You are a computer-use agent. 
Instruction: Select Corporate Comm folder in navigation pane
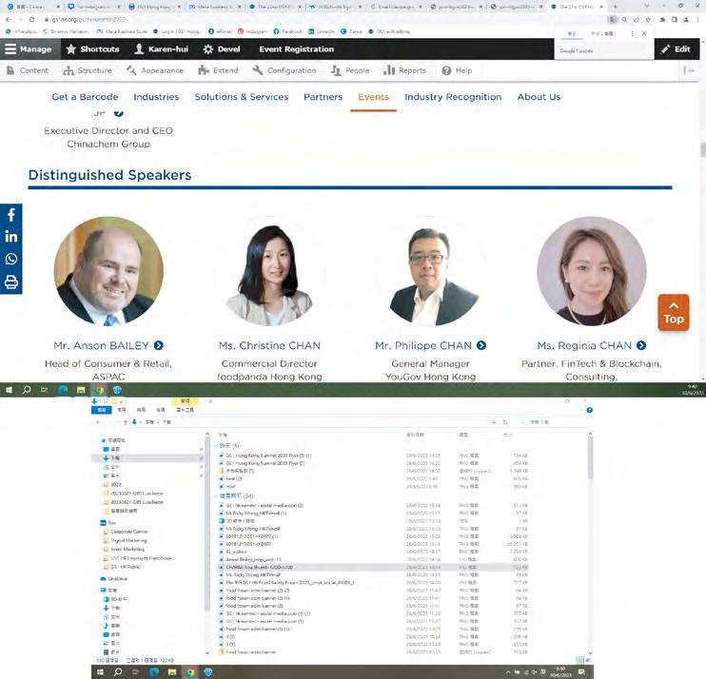(126, 532)
